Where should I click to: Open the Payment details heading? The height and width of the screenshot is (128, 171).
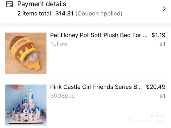(x=42, y=4)
